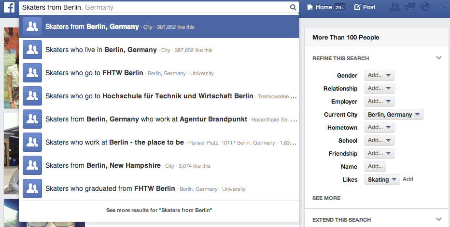Click See More in refine panel
This screenshot has width=450, height=227.
click(x=326, y=198)
